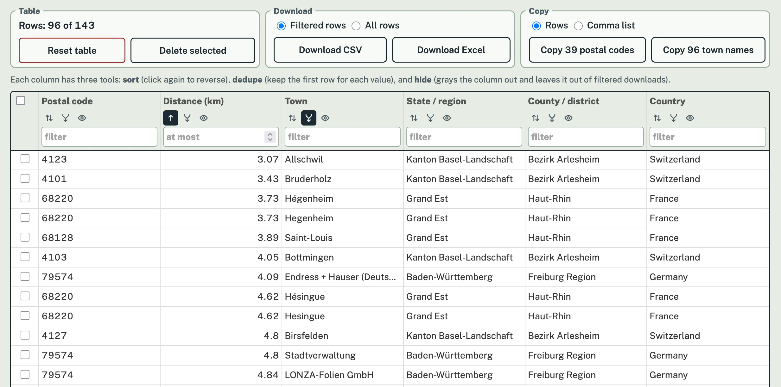Screen dimensions: 781x387
Task: Copy 39 postal codes
Action: pos(587,50)
